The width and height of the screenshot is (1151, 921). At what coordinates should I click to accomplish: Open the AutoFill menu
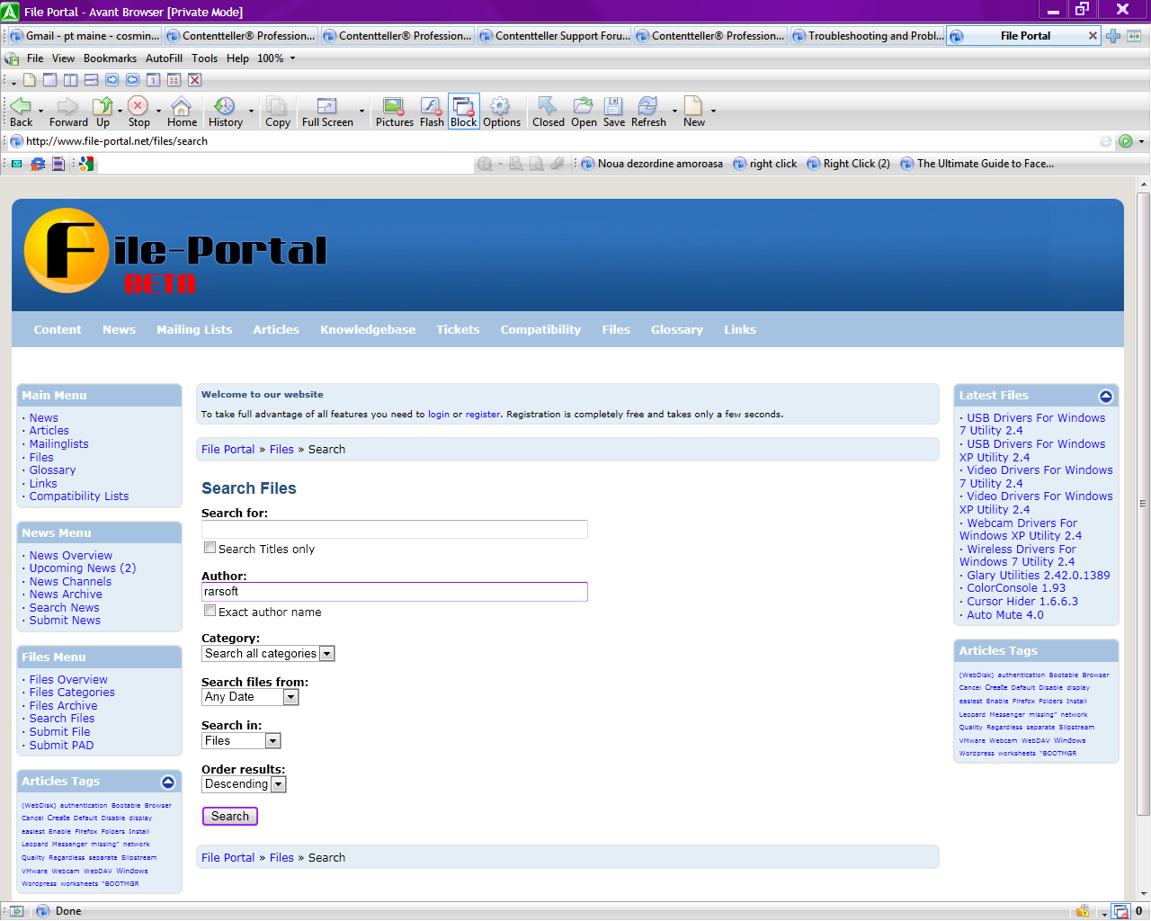click(x=164, y=58)
